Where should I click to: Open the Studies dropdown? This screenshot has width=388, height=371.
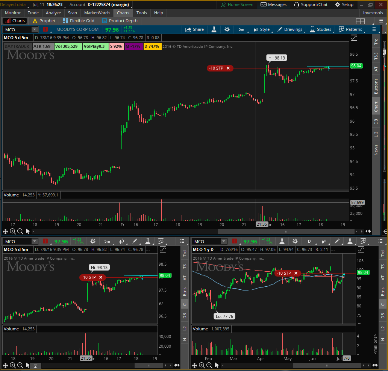click(321, 29)
